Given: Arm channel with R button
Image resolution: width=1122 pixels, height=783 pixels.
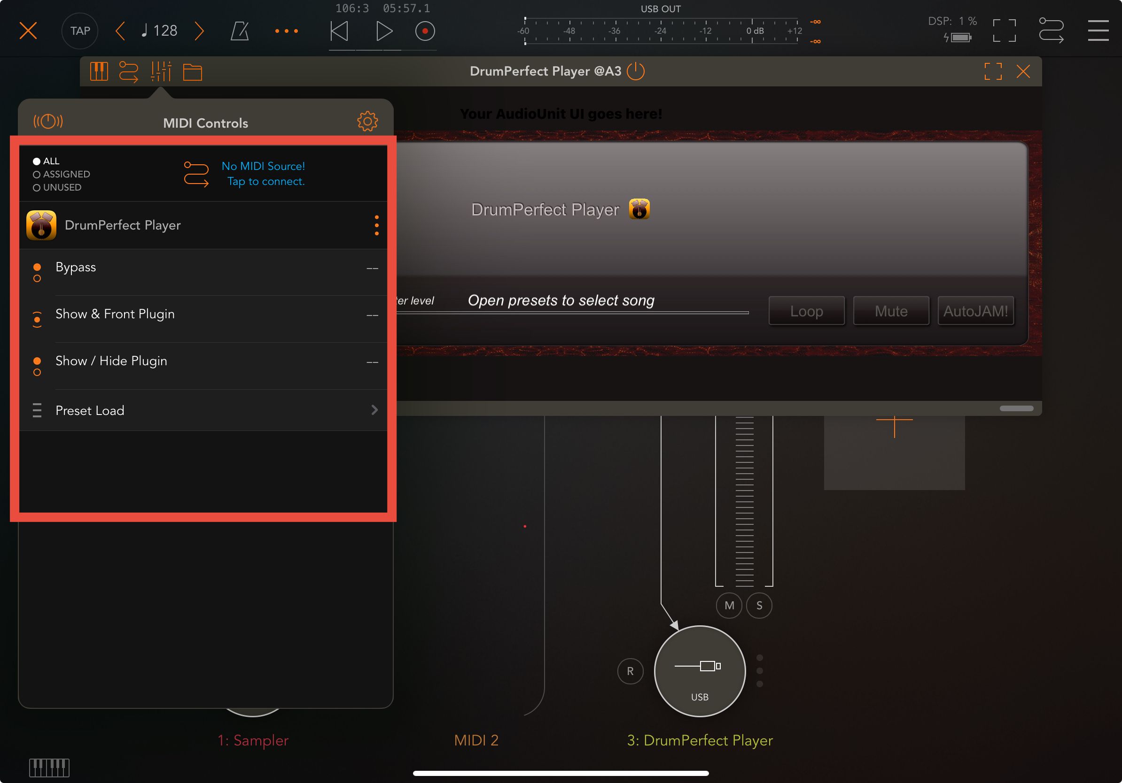Looking at the screenshot, I should [x=630, y=671].
